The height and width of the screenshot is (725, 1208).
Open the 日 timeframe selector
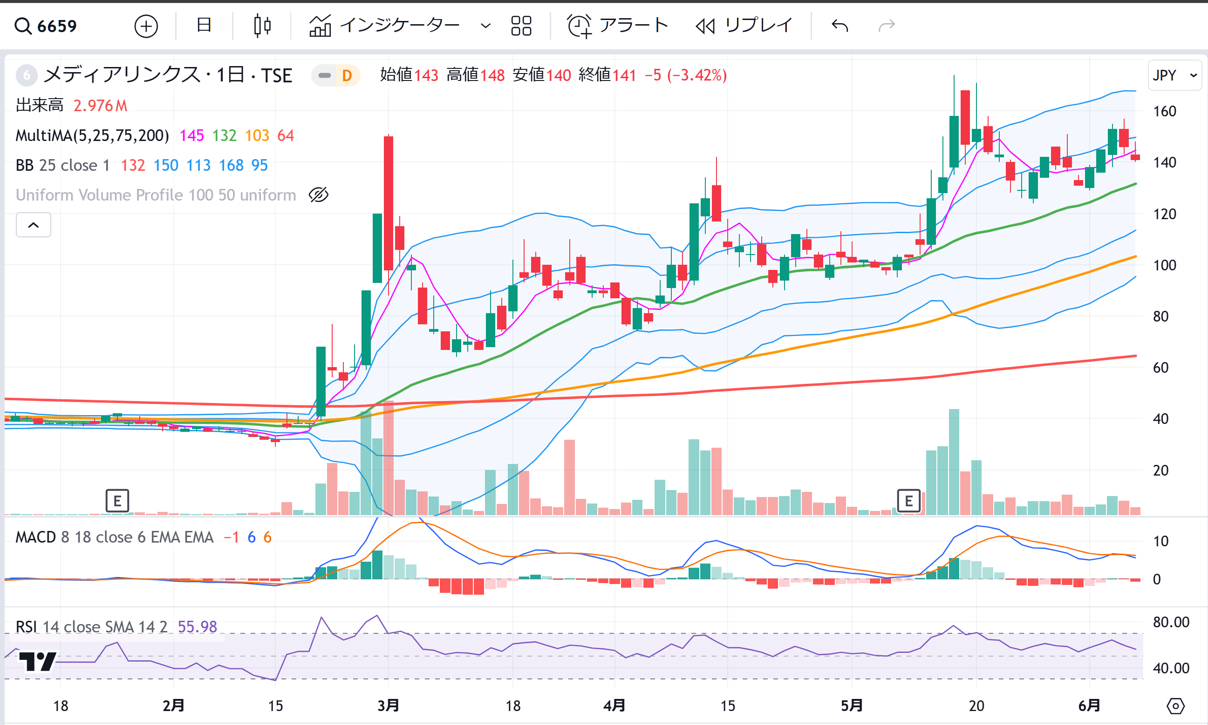204,26
